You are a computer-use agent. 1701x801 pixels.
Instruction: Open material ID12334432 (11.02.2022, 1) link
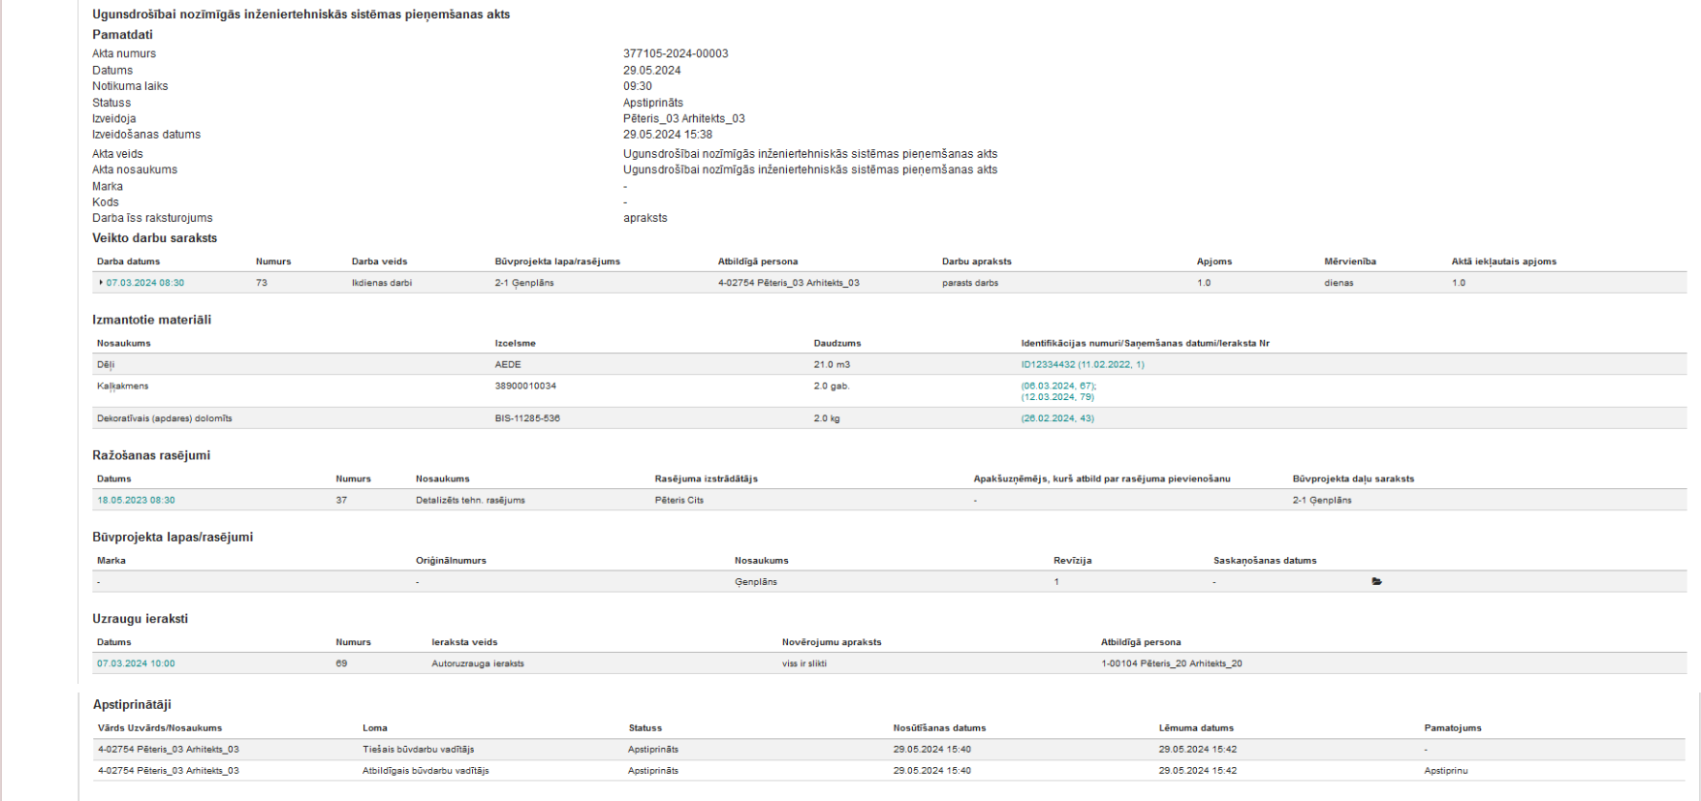click(x=1083, y=365)
